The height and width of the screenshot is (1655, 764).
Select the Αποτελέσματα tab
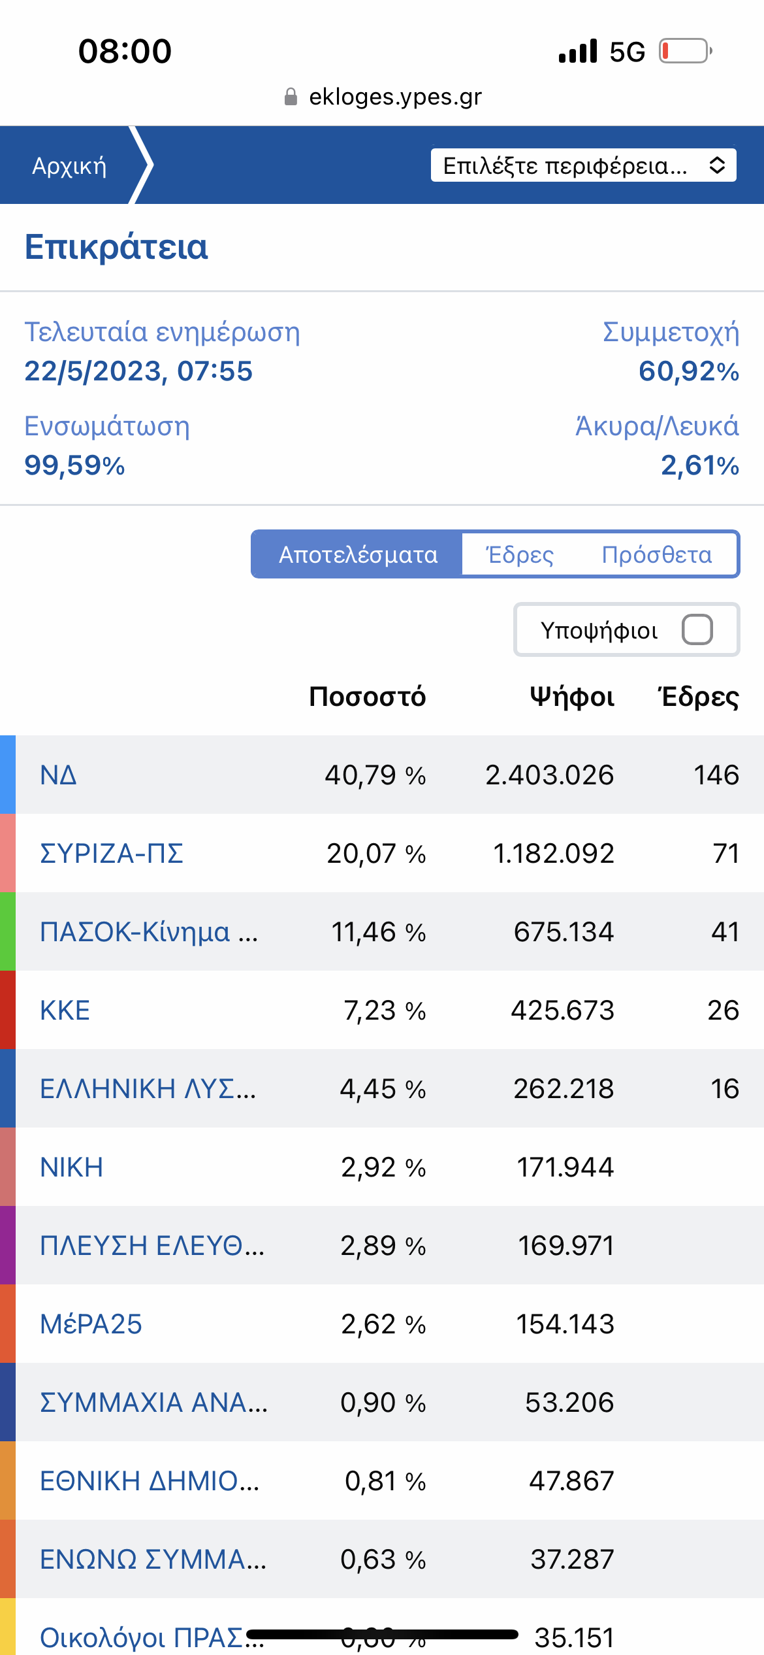pos(358,554)
